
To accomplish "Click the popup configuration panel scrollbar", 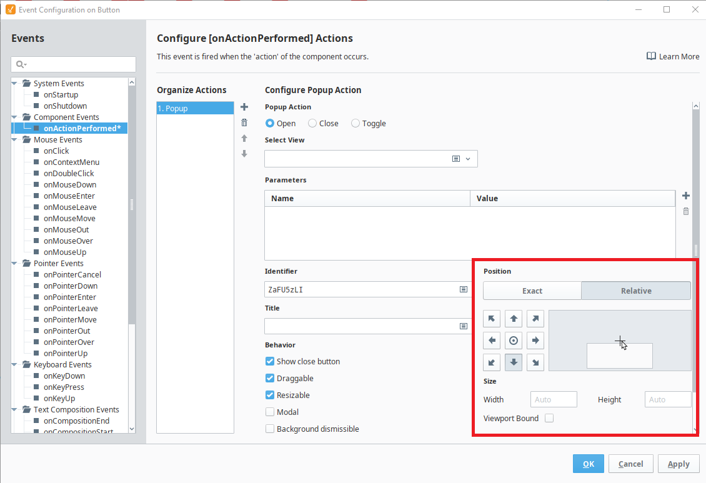I will click(x=695, y=250).
